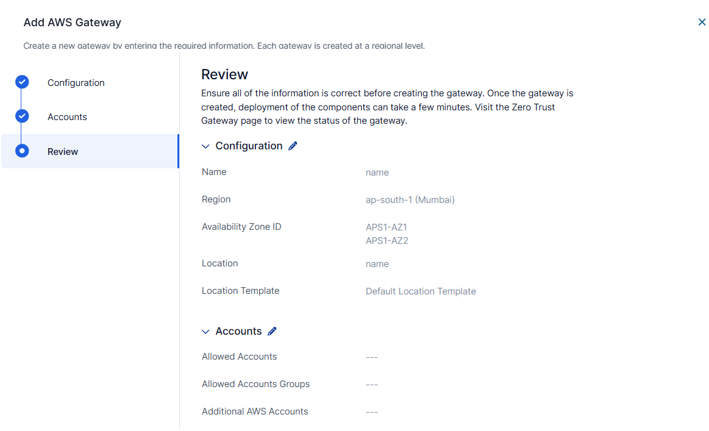Go to the Accounts step in sidebar
Image resolution: width=709 pixels, height=431 pixels.
[x=67, y=116]
